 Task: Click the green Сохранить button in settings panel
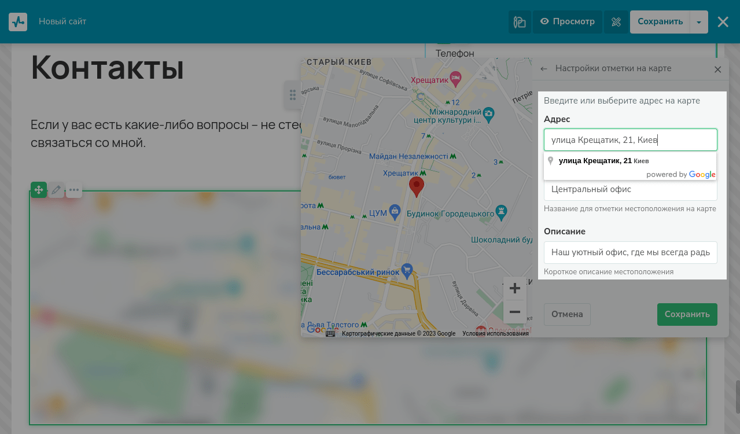coord(687,314)
